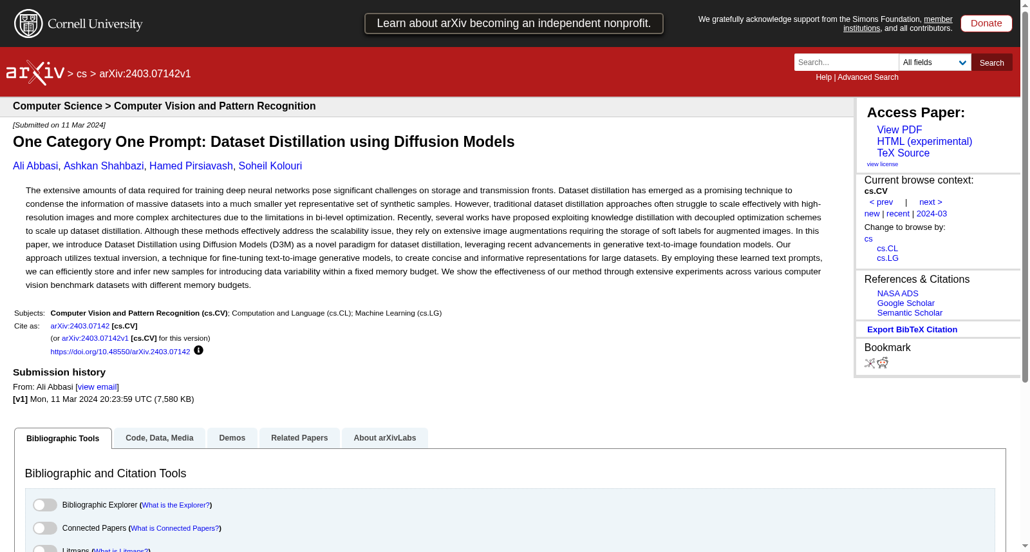1030x552 pixels.
Task: Click the Donate button
Action: tap(986, 23)
